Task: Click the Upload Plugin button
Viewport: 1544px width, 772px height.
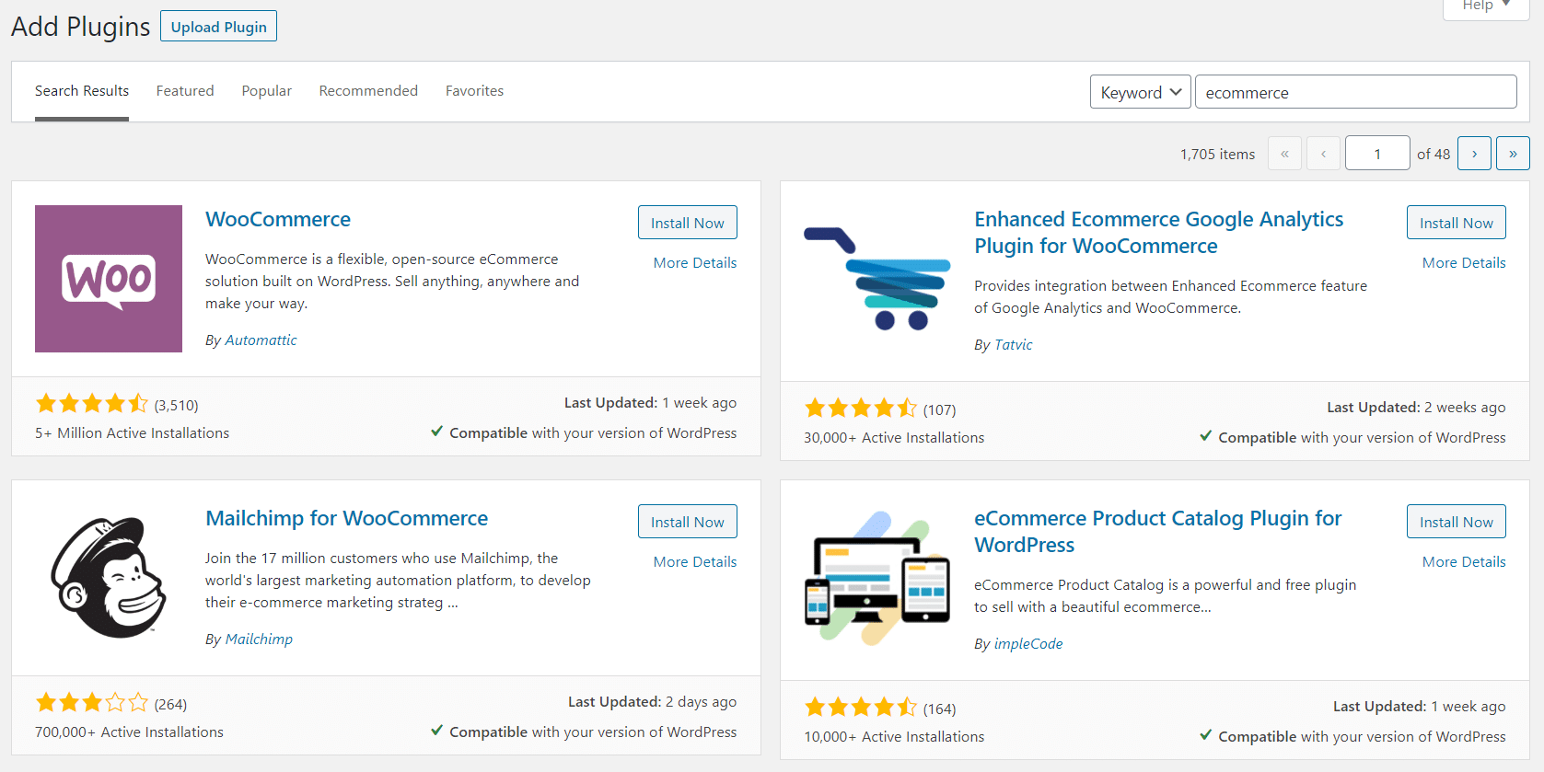Action: pyautogui.click(x=218, y=26)
